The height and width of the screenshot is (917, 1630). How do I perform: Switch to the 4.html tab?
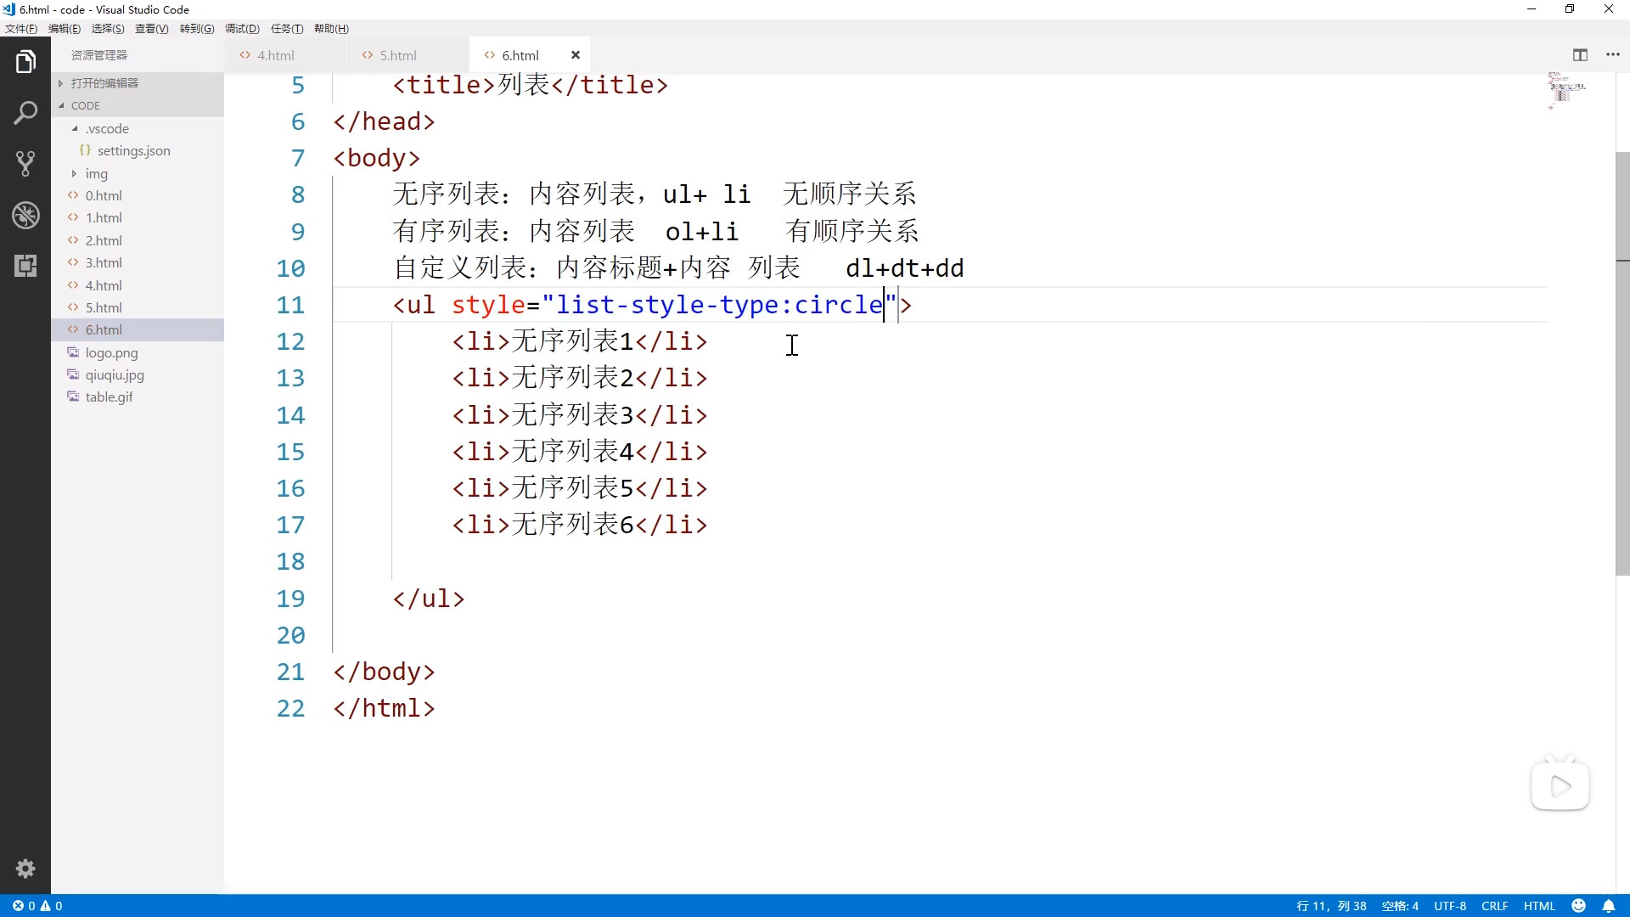point(276,55)
